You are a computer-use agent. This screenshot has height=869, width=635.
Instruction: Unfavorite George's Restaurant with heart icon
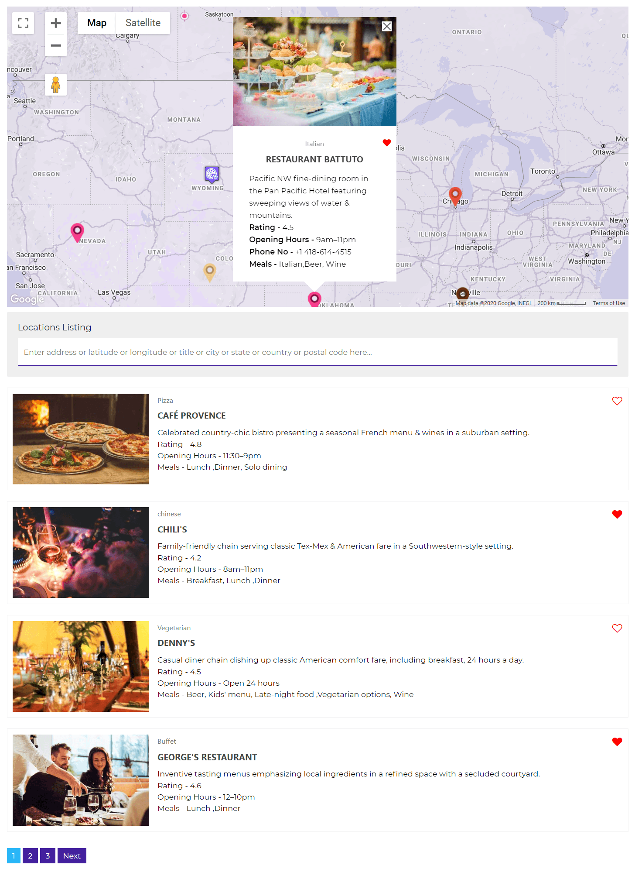[617, 742]
